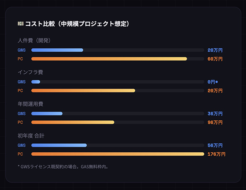Click the 人件費（開発） section label
The height and width of the screenshot is (190, 246).
(x=34, y=41)
